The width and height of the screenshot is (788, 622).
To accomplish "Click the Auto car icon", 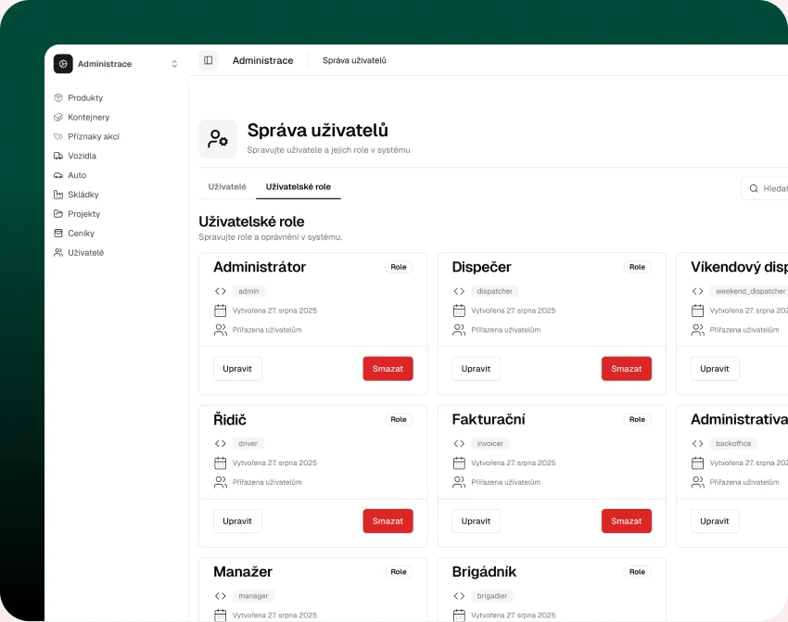I will coord(58,175).
